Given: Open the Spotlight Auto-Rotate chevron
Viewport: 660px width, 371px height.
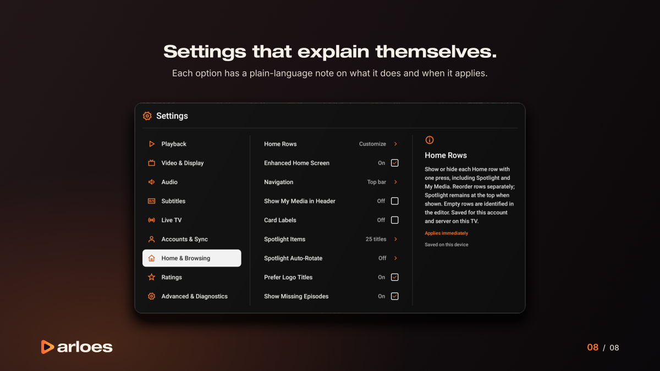Looking at the screenshot, I should coord(395,258).
